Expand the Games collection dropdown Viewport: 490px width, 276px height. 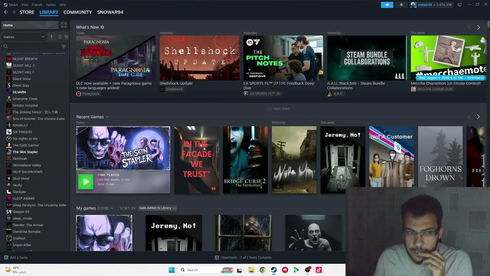click(x=24, y=37)
